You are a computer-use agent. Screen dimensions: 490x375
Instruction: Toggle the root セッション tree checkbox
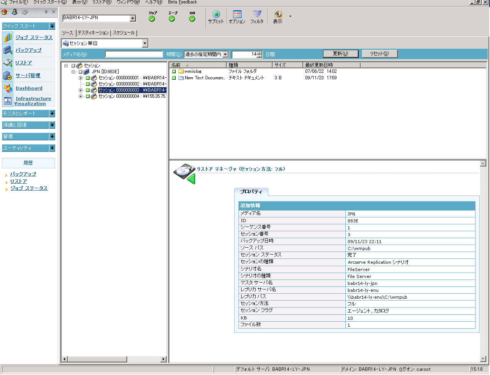tap(73, 66)
